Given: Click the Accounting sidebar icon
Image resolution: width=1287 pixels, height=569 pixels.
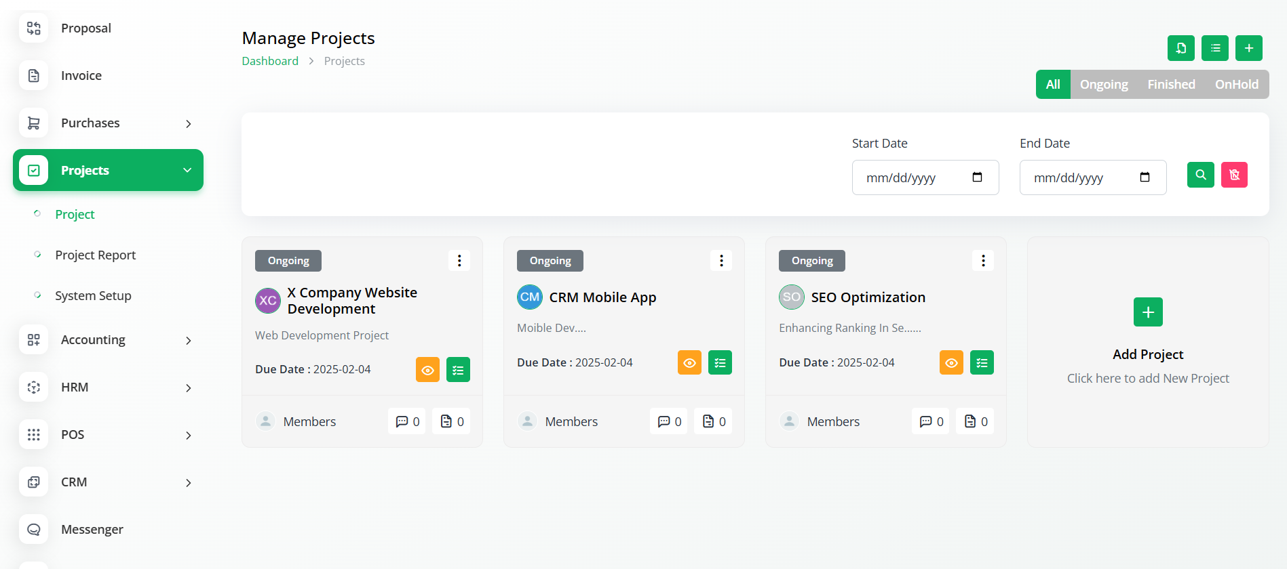Looking at the screenshot, I should [x=33, y=339].
